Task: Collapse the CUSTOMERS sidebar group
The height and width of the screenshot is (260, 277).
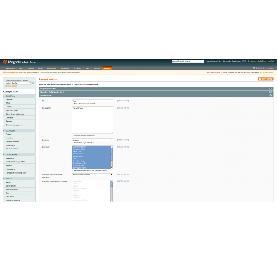Action: pyautogui.click(x=19, y=154)
